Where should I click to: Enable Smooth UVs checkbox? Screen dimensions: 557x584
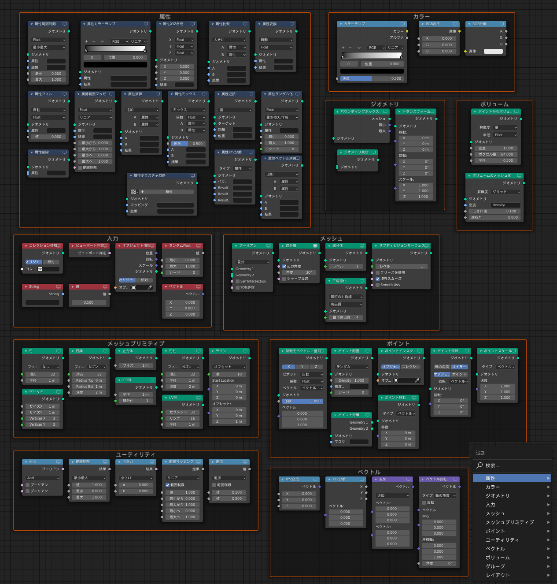coord(378,285)
